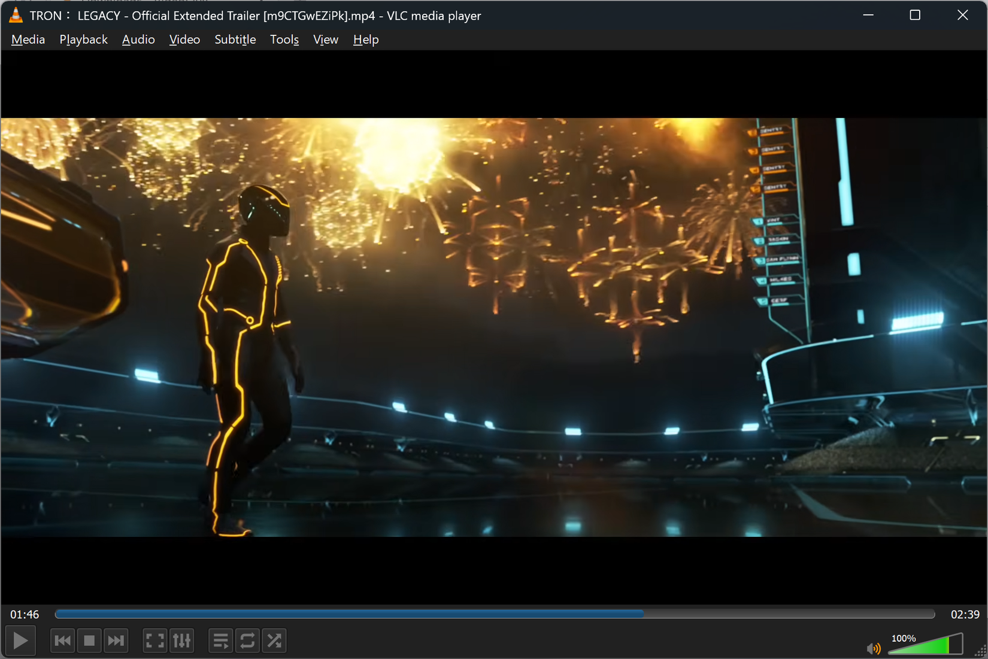Click the volume slider bar
988x659 pixels.
925,646
